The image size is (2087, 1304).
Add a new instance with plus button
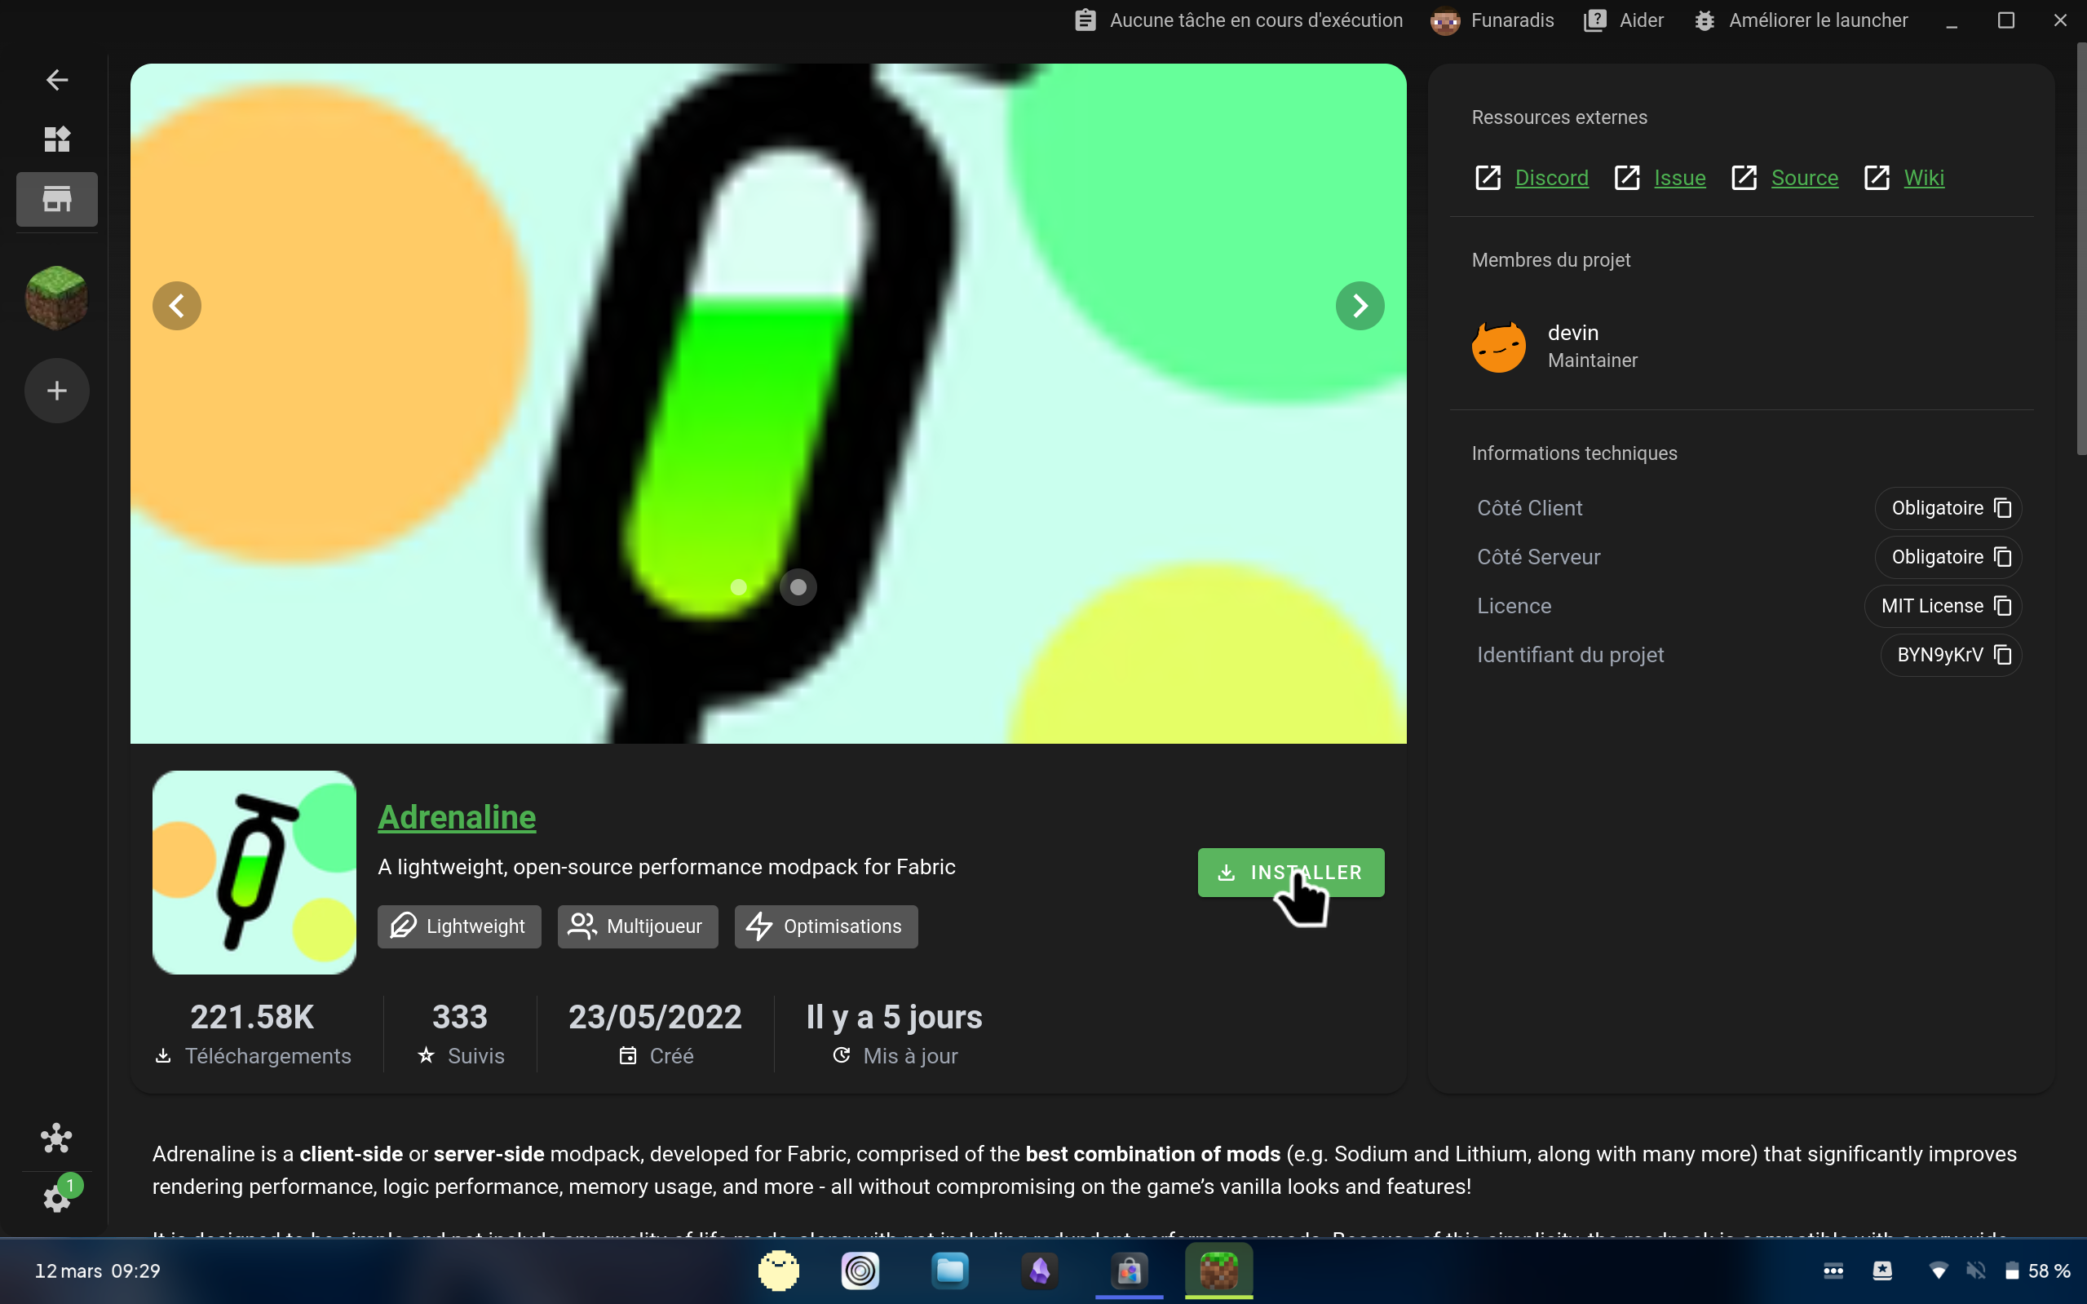(57, 391)
